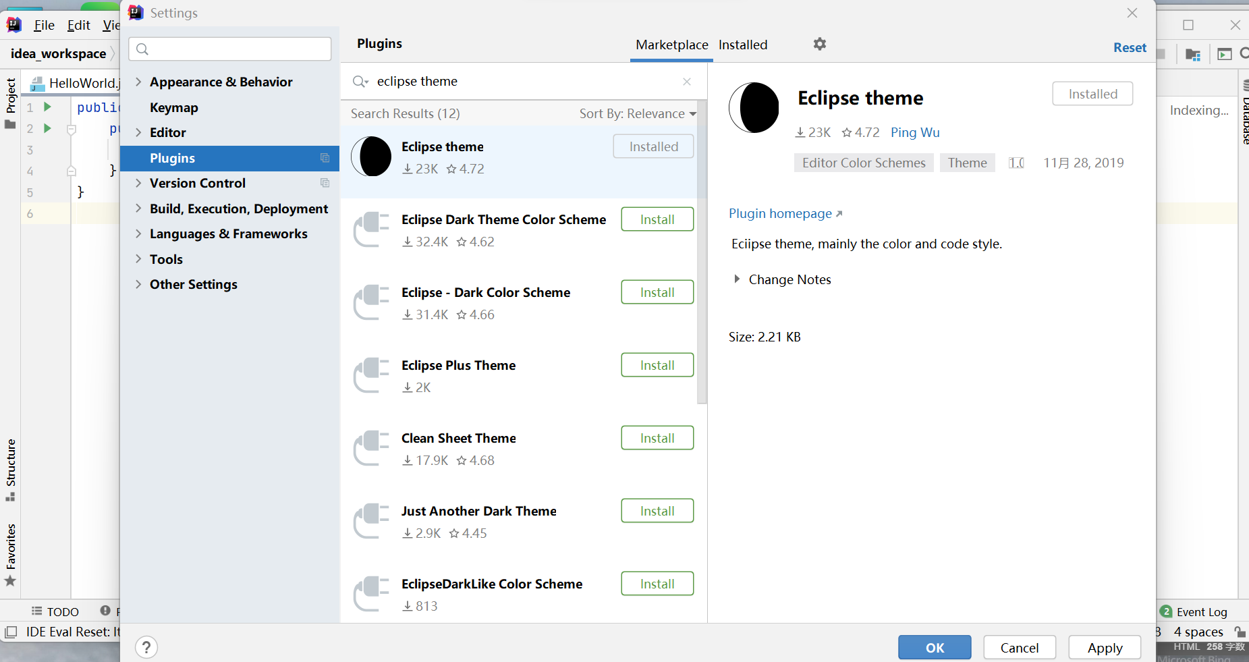Click the Eclipse Dark Theme Color Scheme plug icon

pyautogui.click(x=371, y=229)
